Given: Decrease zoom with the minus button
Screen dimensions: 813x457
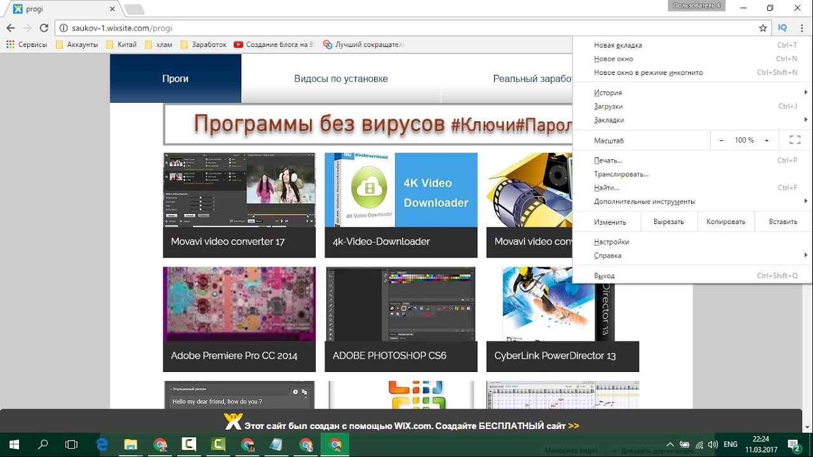Looking at the screenshot, I should [722, 140].
